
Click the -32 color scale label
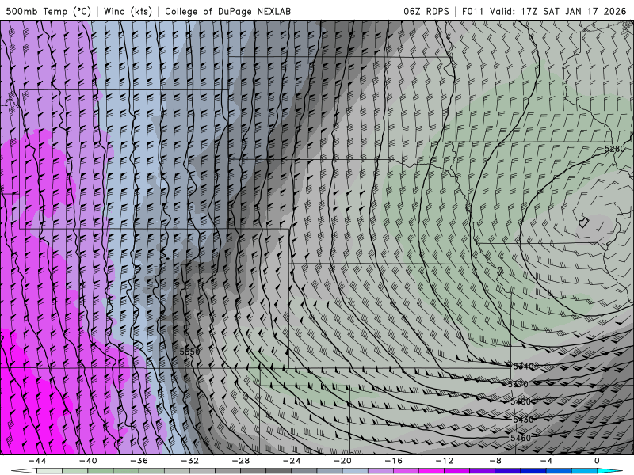(189, 461)
